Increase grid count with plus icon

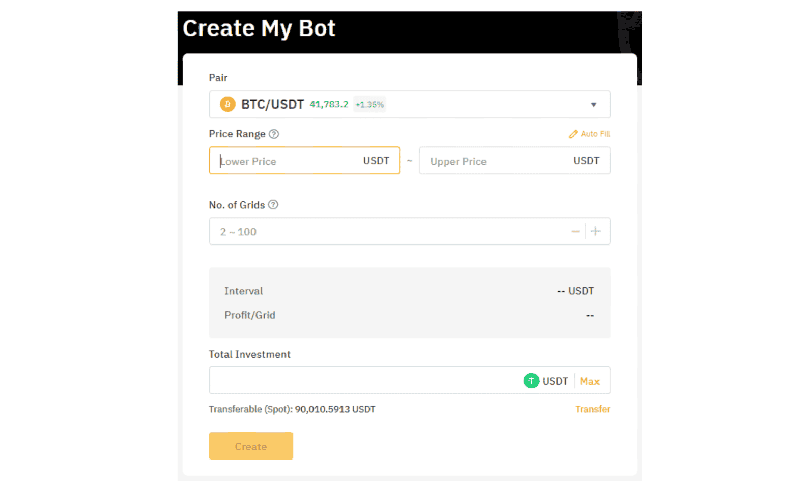click(x=595, y=231)
